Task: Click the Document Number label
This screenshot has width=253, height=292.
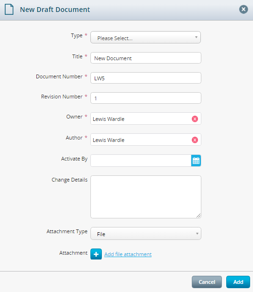Action: pos(59,76)
